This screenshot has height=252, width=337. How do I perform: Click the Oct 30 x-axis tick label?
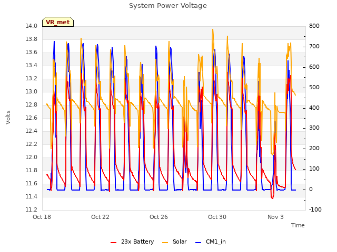click(x=217, y=217)
